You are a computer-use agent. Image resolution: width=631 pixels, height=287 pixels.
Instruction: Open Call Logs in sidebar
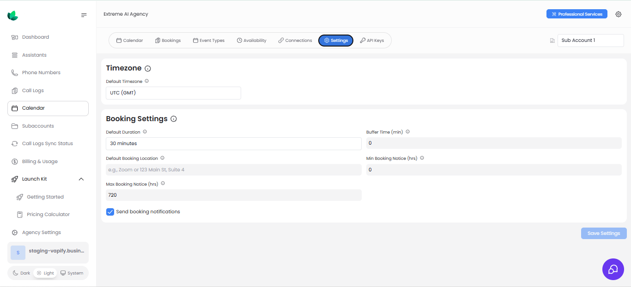click(48, 90)
